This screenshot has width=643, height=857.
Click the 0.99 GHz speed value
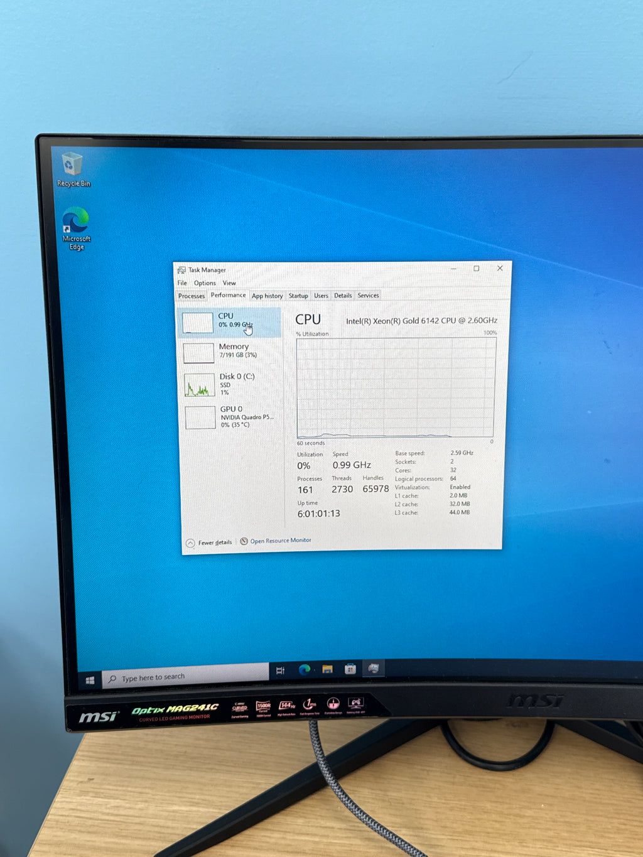point(352,465)
